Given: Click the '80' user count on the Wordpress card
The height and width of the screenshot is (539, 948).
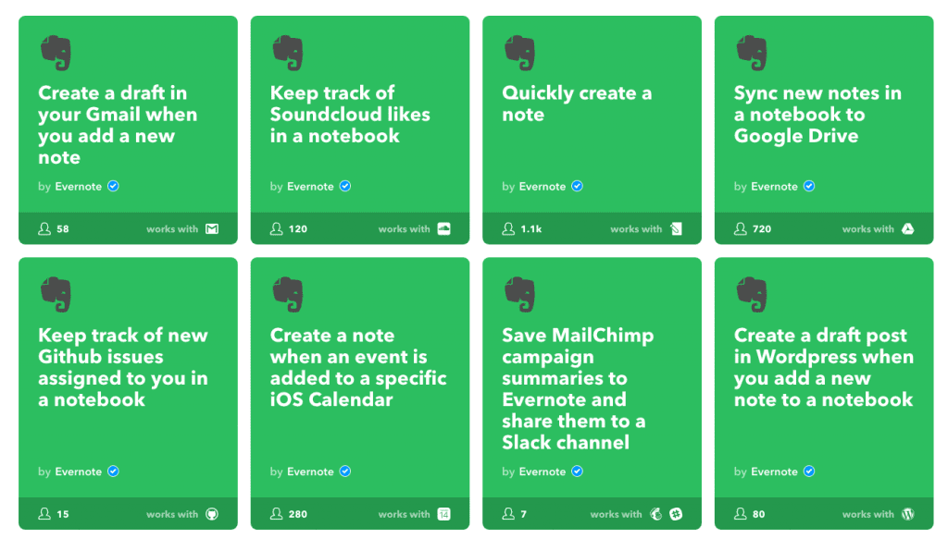Looking at the screenshot, I should click(759, 514).
